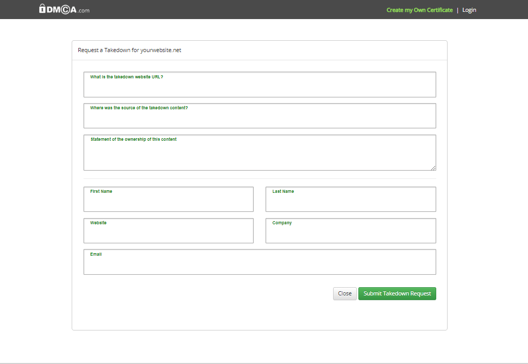This screenshot has height=364, width=528.
Task: Select the ownership statement text area
Action: click(259, 156)
